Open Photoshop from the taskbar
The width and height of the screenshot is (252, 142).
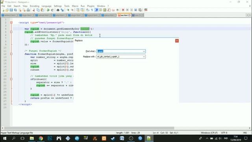tap(50, 138)
